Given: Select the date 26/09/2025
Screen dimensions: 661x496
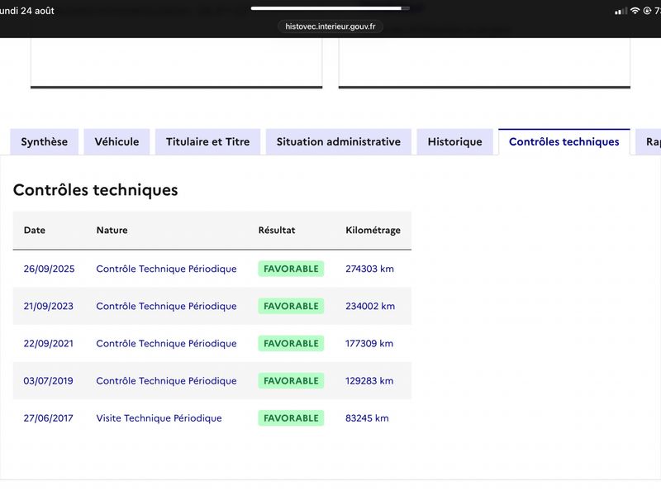Looking at the screenshot, I should (x=49, y=269).
